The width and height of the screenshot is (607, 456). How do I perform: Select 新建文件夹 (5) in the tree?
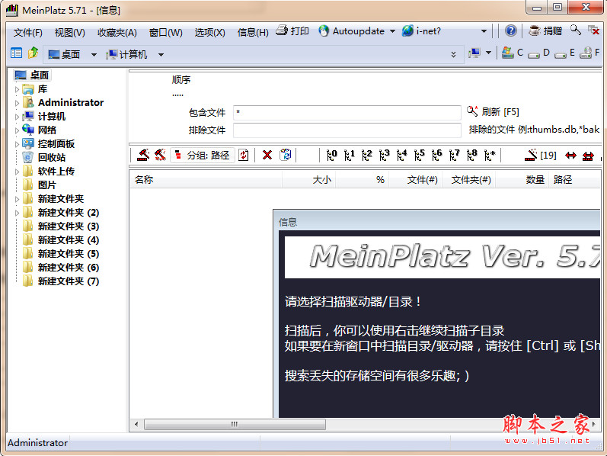[x=69, y=254]
